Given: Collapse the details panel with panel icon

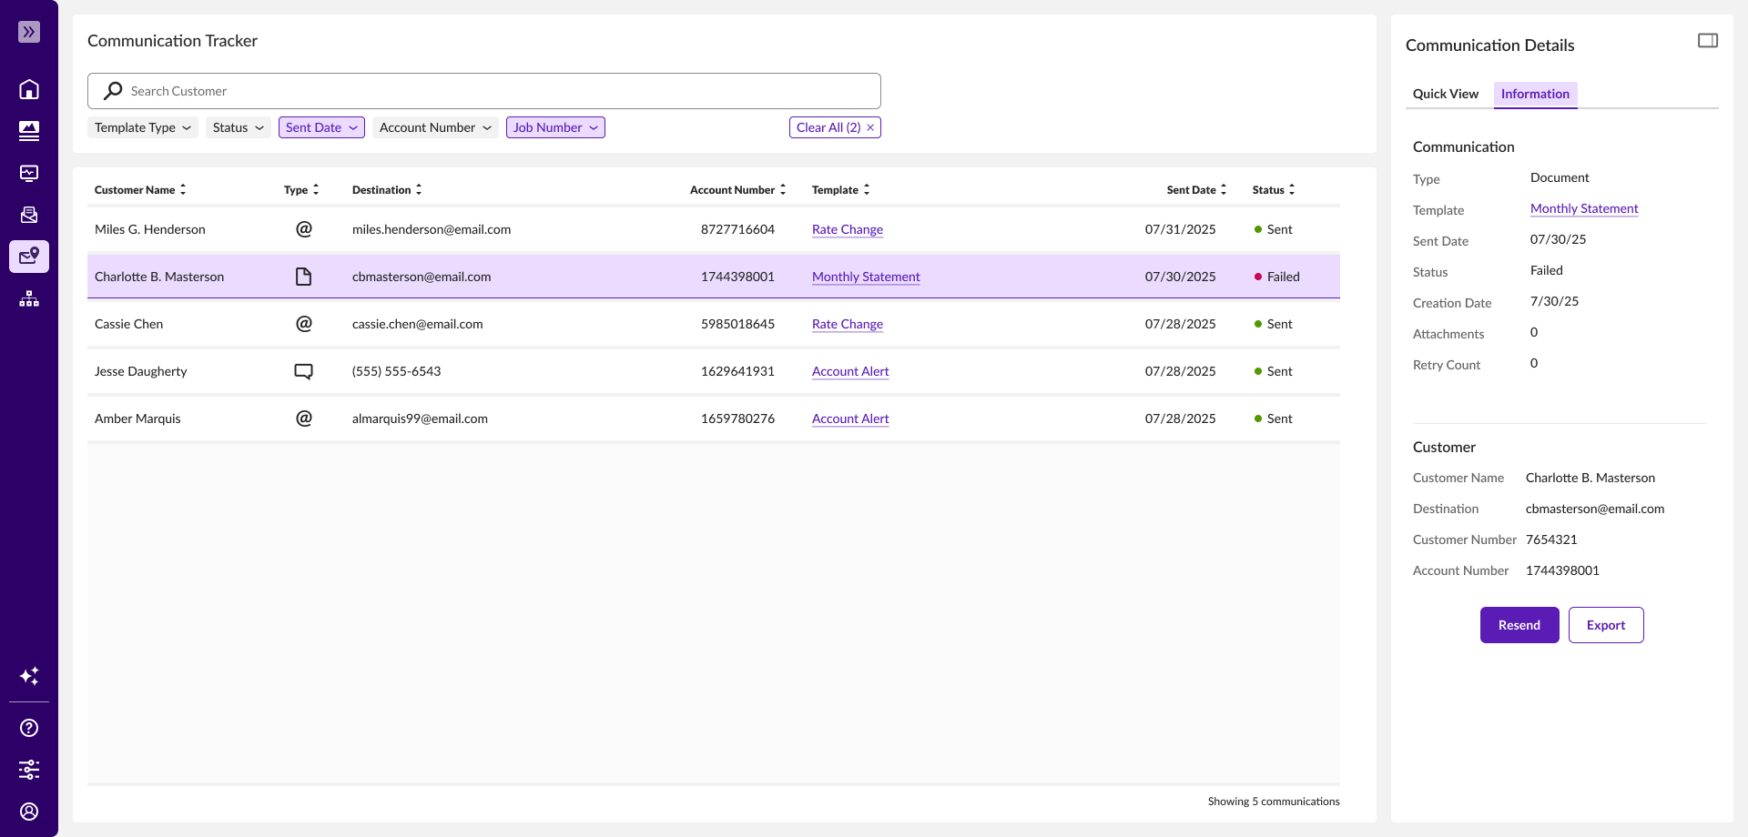Looking at the screenshot, I should pos(1708,41).
